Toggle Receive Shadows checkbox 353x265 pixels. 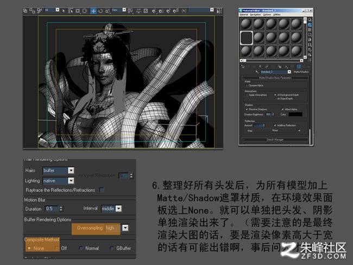[247, 109]
